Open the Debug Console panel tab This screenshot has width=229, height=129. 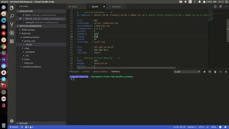(x=100, y=72)
